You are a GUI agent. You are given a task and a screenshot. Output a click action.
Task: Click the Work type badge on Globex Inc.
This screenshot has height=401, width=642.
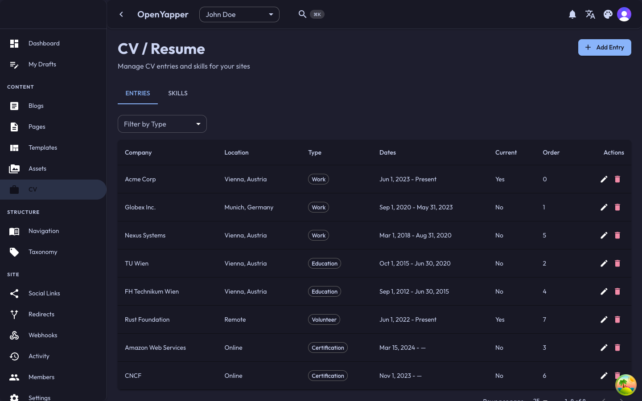(318, 207)
